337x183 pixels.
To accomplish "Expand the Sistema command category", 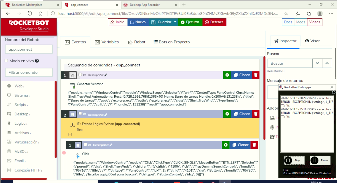I will tap(22, 95).
